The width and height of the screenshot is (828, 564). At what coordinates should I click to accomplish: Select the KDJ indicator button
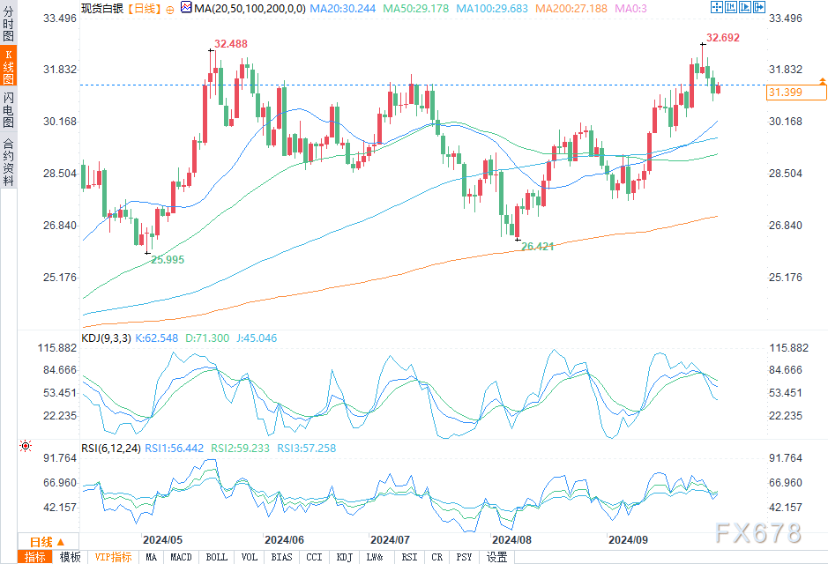point(345,557)
